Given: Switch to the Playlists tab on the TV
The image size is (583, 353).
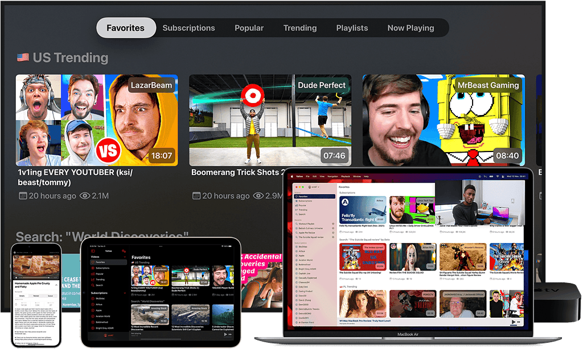Looking at the screenshot, I should coord(352,28).
